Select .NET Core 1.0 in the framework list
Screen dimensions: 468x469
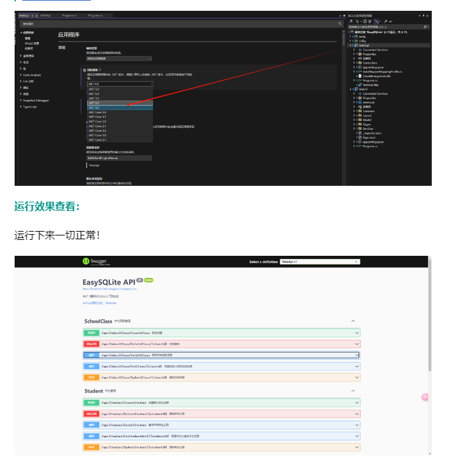point(120,112)
